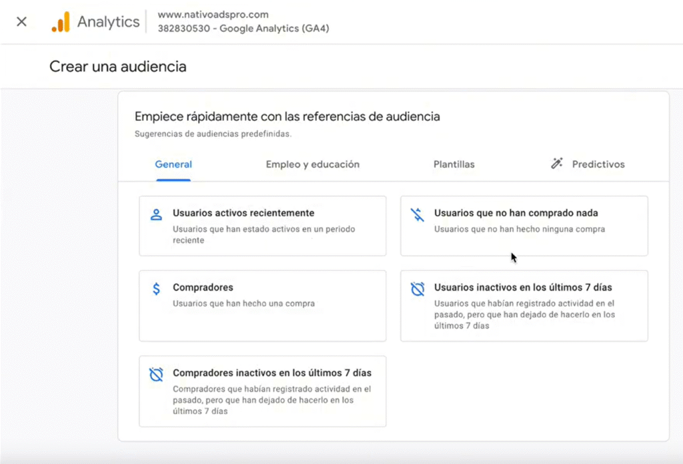Screen dimensions: 683x464
Task: Close the audience creation dialog
Action: (x=21, y=21)
